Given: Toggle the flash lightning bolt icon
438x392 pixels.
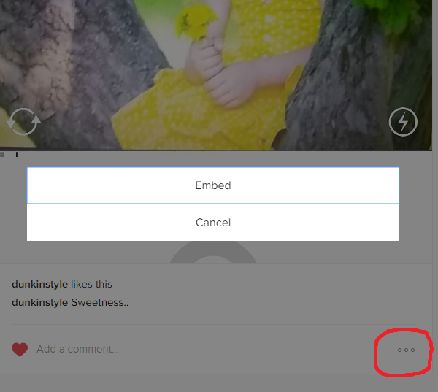Looking at the screenshot, I should pos(403,122).
